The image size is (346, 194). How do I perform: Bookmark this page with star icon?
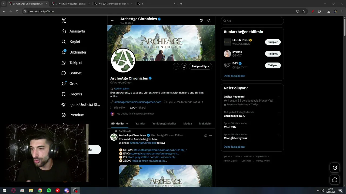click(304, 11)
